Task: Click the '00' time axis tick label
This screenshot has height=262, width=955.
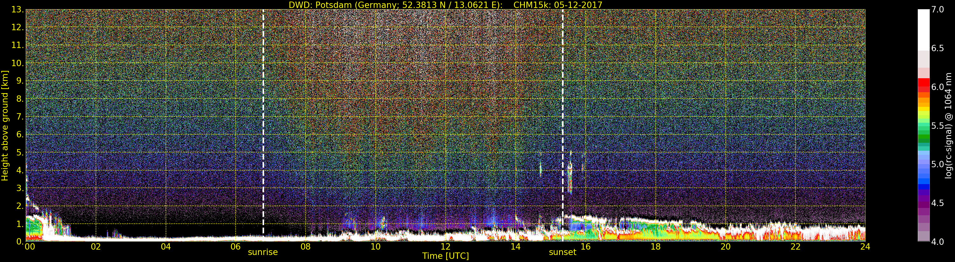Action: pyautogui.click(x=30, y=247)
